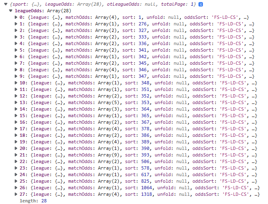Expand array entry 26 with sort 1064

coord(16,188)
